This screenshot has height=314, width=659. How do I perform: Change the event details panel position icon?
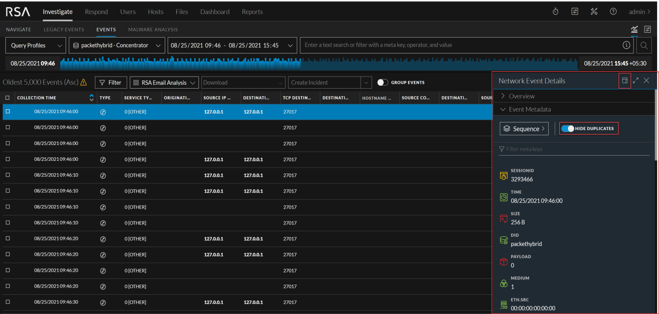coord(625,81)
